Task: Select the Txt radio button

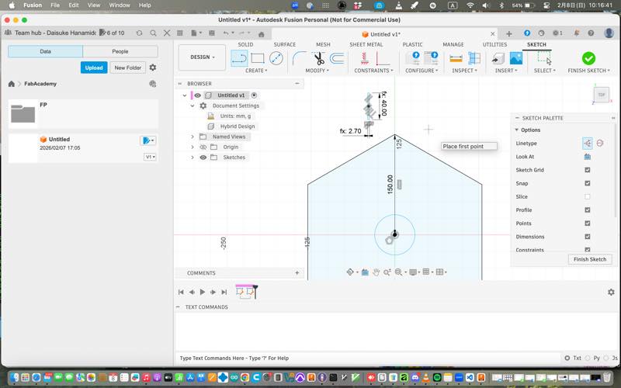Action: [x=567, y=358]
